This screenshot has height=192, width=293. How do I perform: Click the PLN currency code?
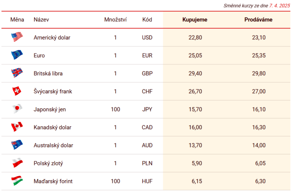[x=147, y=163]
